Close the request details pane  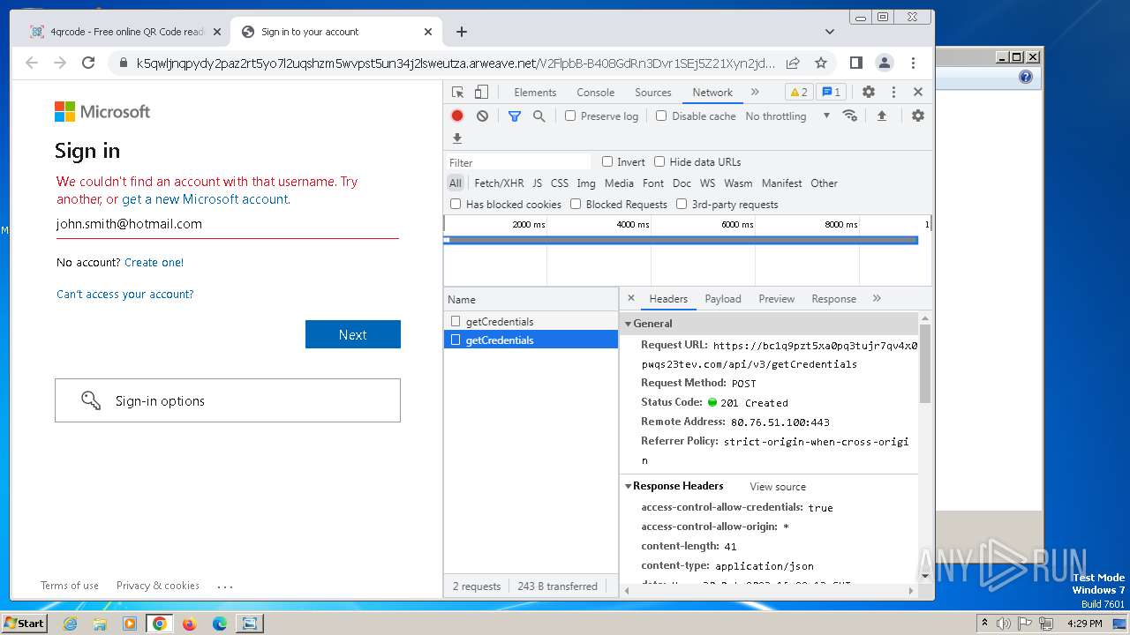(630, 298)
